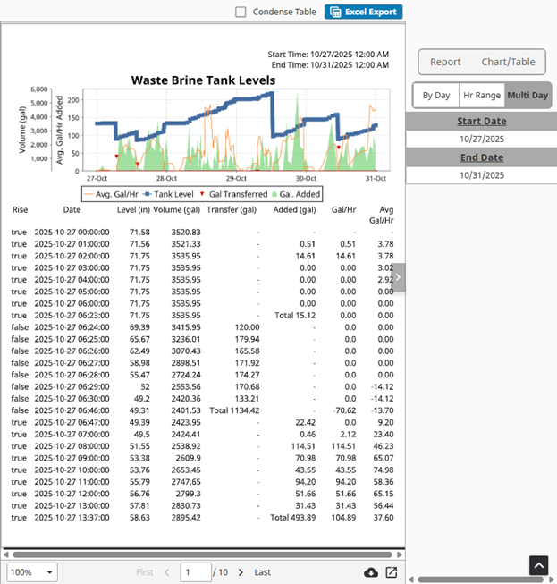Switch to the Report tab
Screen dimensions: 557x584
(445, 62)
